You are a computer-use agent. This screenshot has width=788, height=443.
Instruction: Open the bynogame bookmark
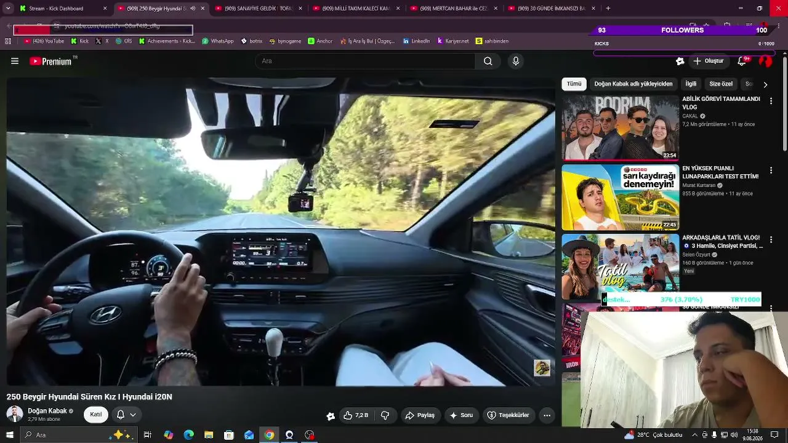point(285,41)
